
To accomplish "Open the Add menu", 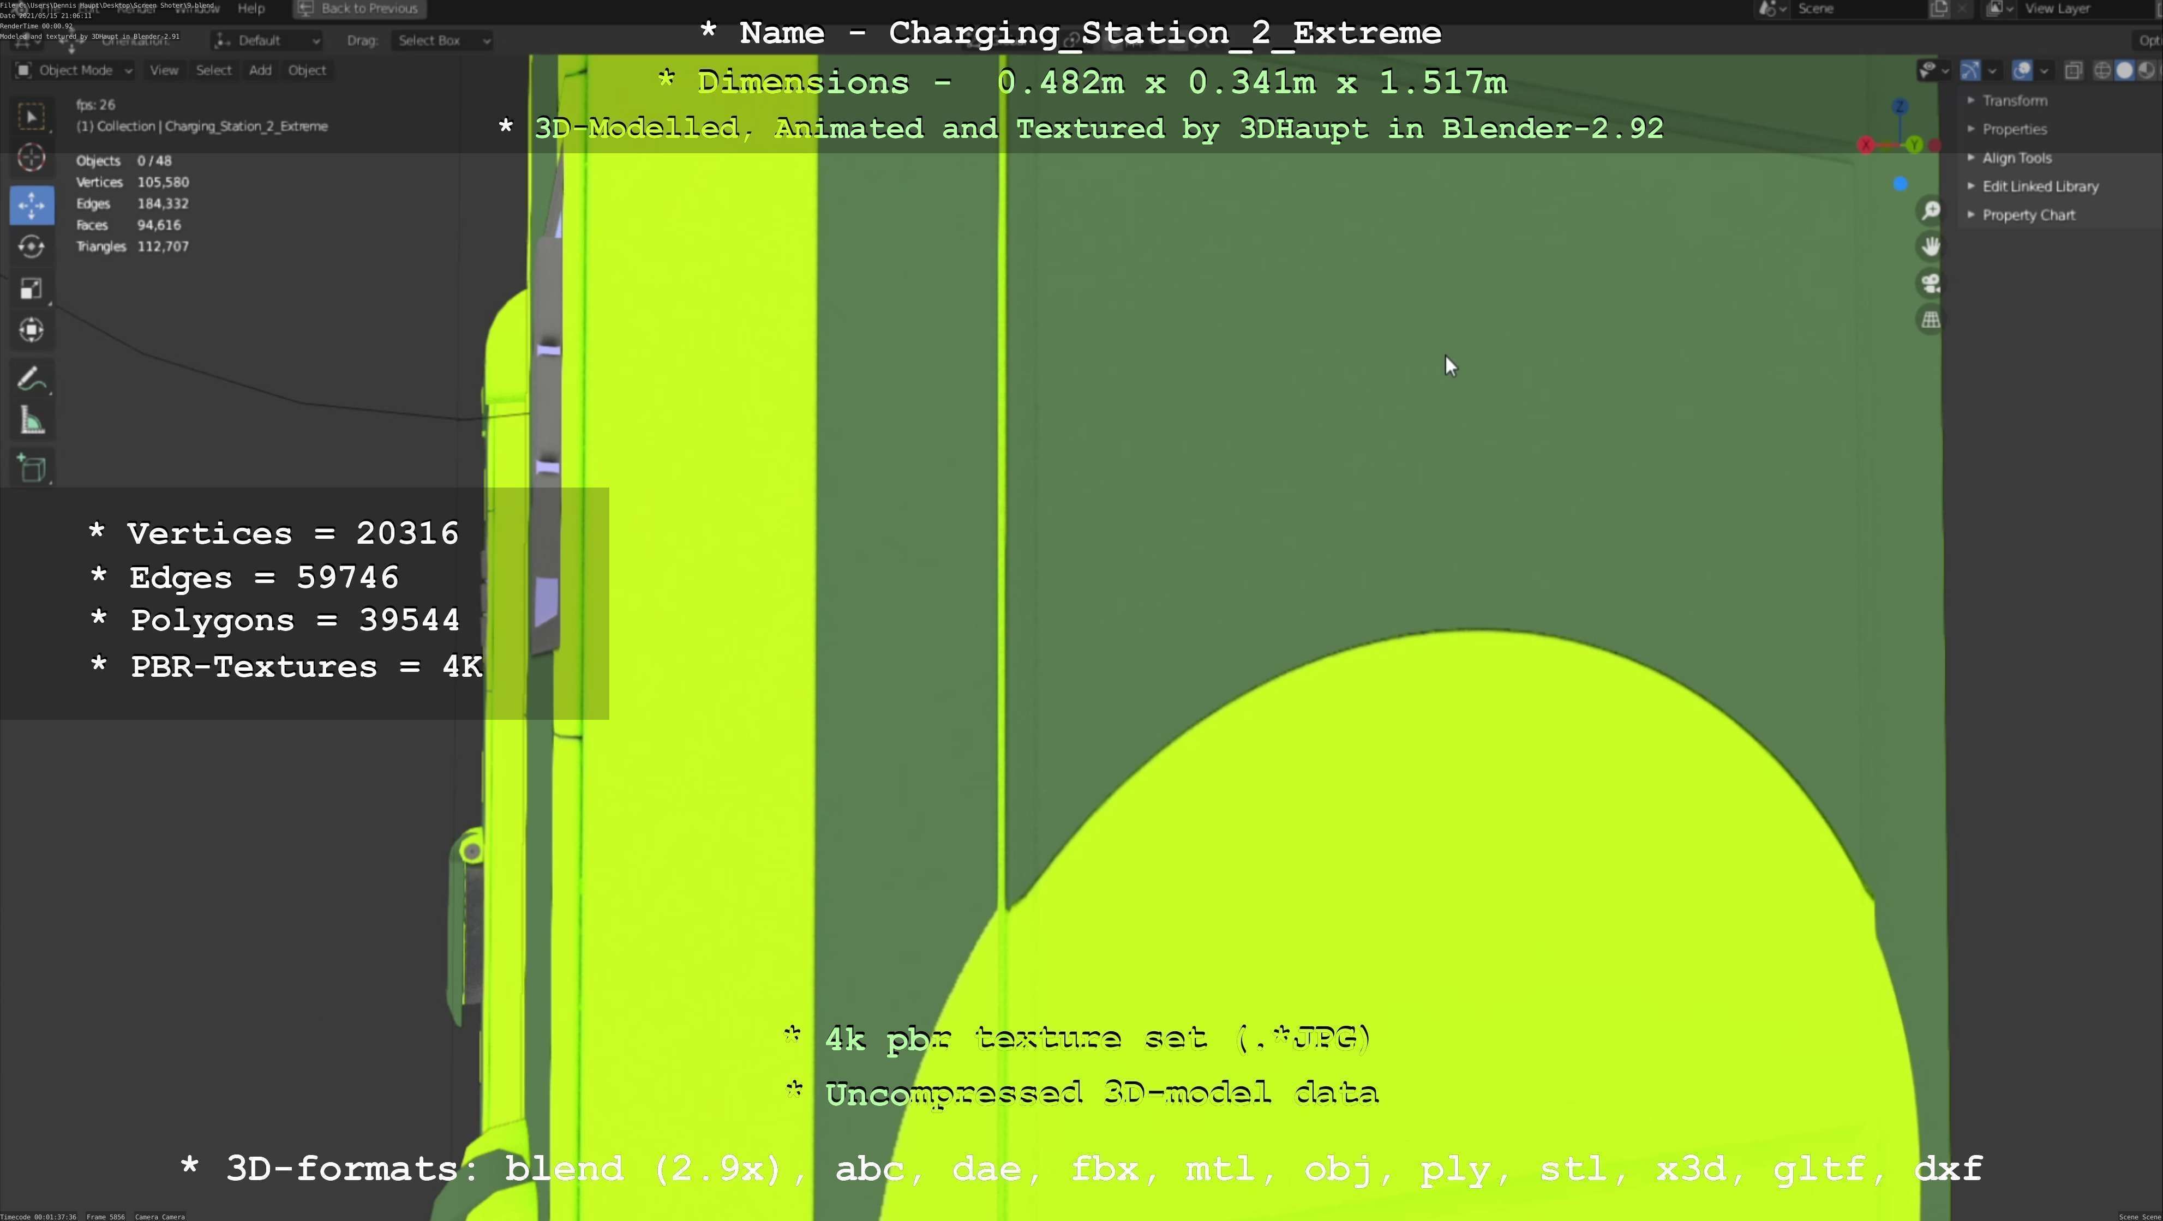I will (260, 70).
